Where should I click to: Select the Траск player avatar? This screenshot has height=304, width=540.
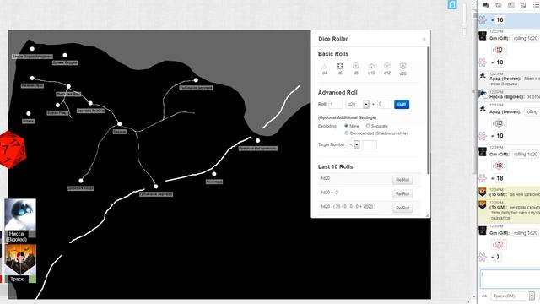pos(20,260)
